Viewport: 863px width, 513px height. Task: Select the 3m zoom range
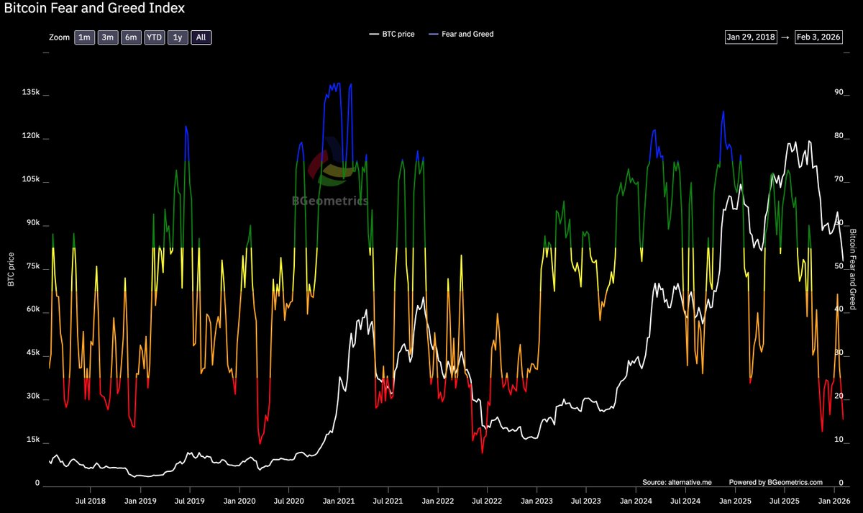click(x=108, y=37)
